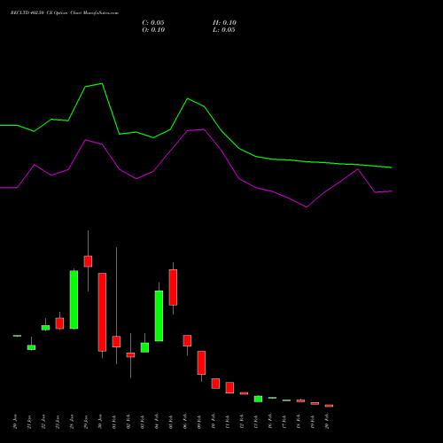Select the close value C: 0.05

coord(153,23)
